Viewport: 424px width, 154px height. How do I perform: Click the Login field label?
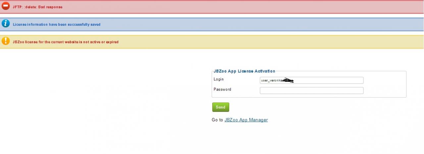pyautogui.click(x=219, y=79)
